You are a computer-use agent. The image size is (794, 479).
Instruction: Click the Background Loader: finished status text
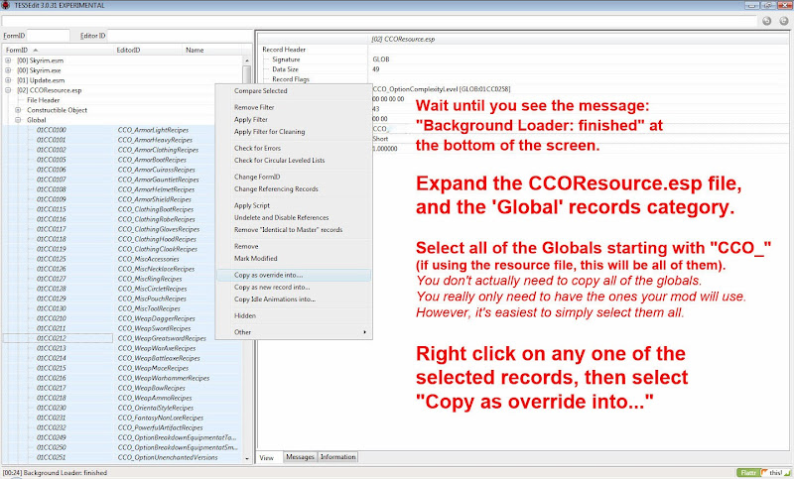pos(66,473)
